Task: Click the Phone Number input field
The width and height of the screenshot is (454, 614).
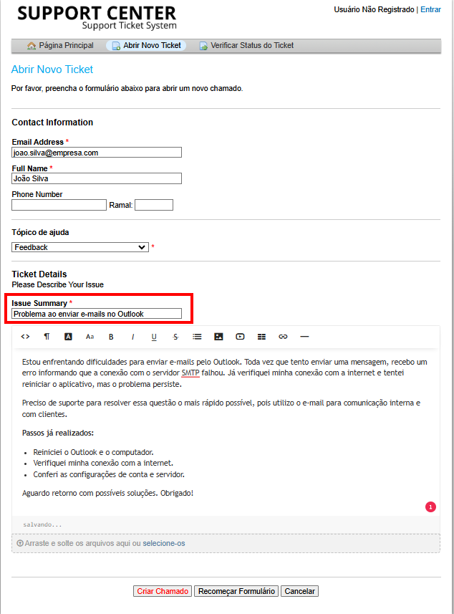Action: pos(59,205)
